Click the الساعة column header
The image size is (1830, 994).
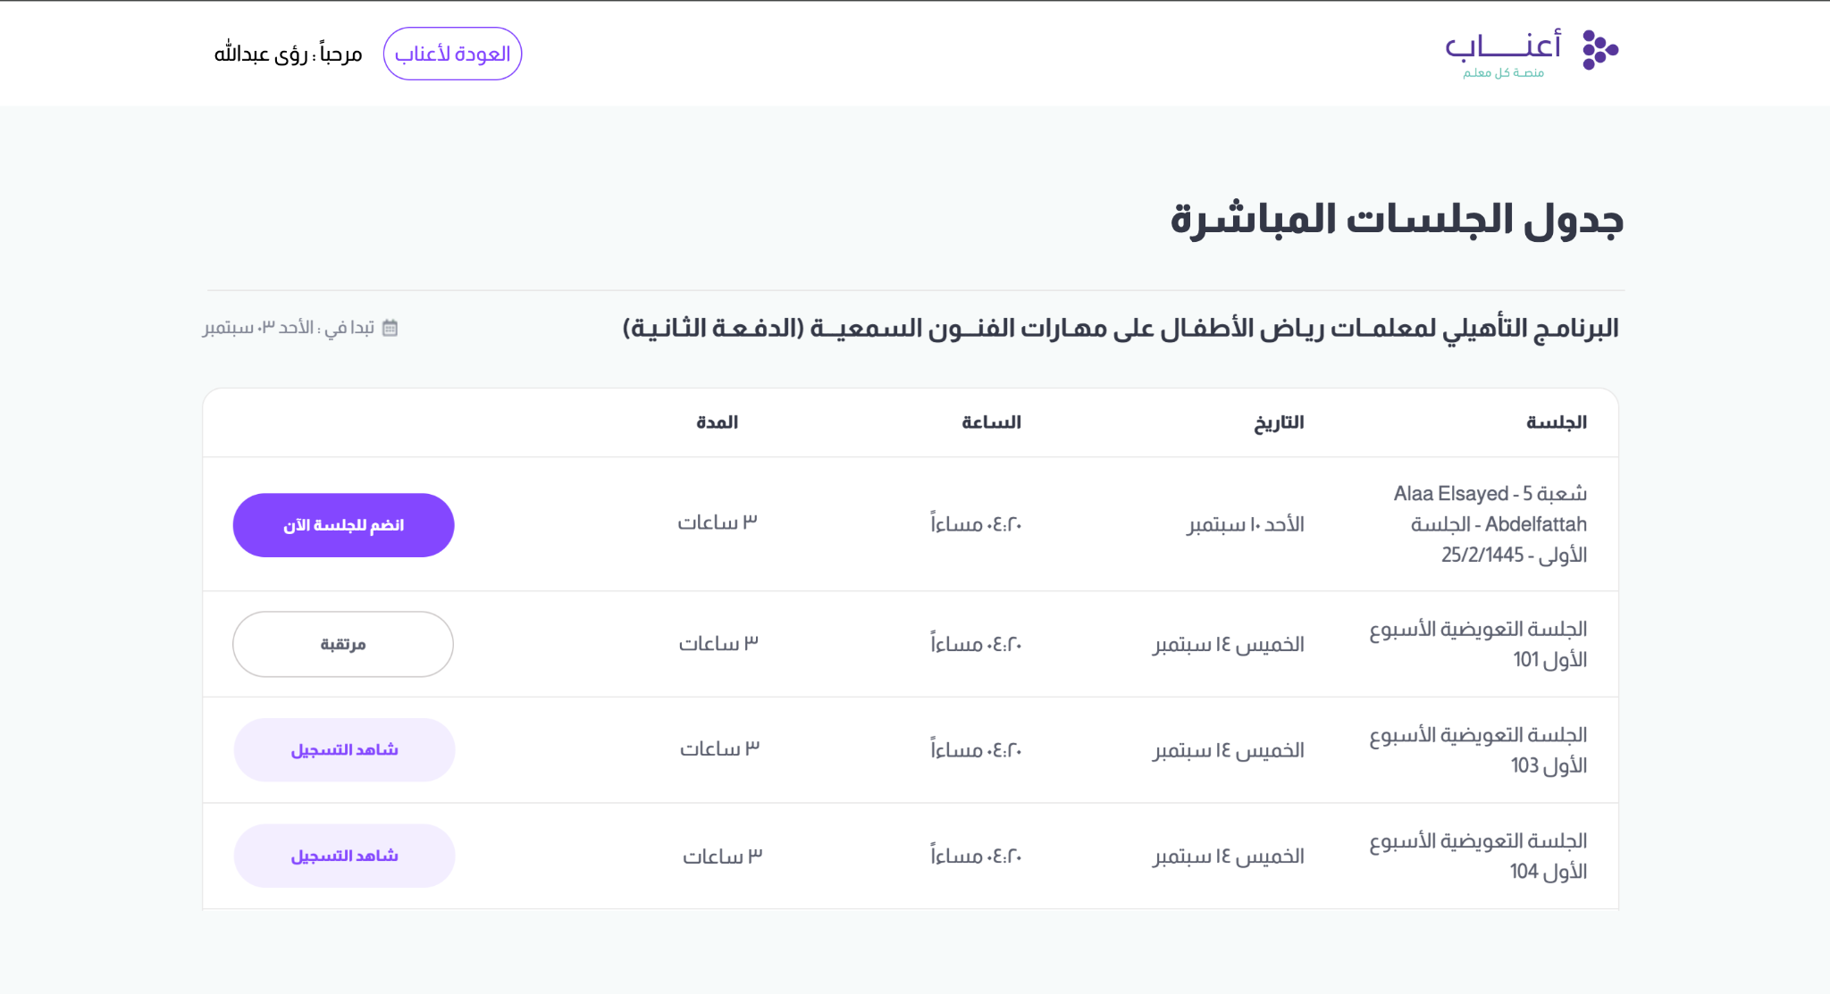[x=991, y=422]
